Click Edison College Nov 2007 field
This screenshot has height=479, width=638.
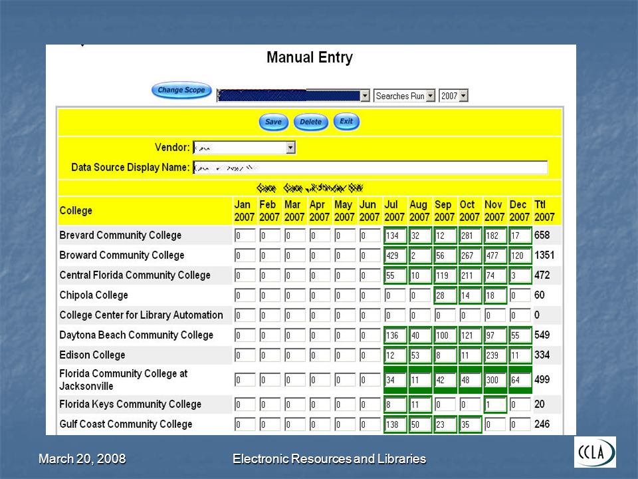pyautogui.click(x=495, y=355)
